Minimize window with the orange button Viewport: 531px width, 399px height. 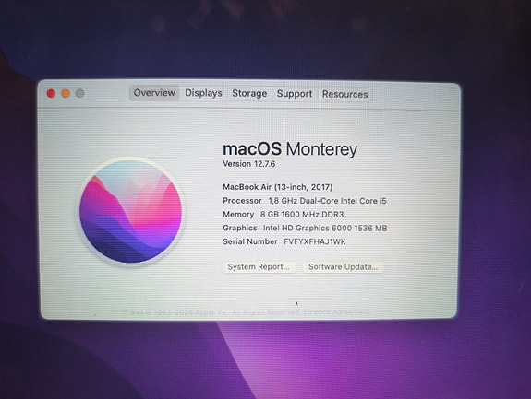coord(66,94)
